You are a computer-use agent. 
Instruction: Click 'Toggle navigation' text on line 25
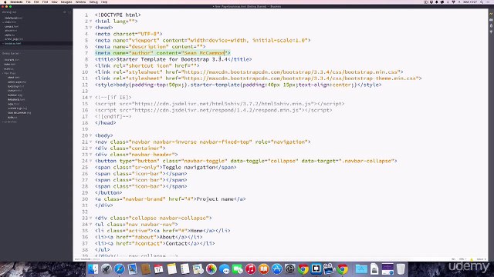pos(188,167)
